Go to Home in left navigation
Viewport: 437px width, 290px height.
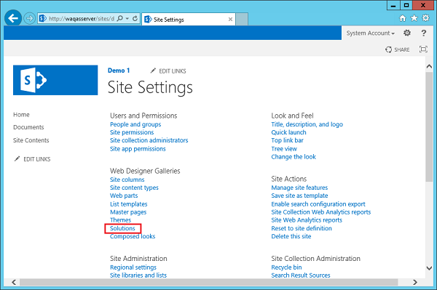click(21, 115)
